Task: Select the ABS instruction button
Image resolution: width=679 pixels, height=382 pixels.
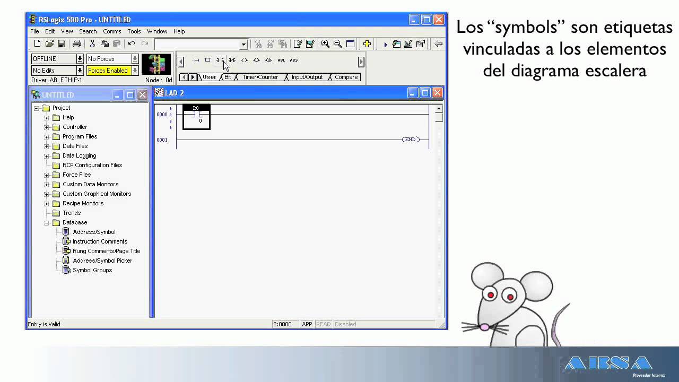Action: point(294,60)
